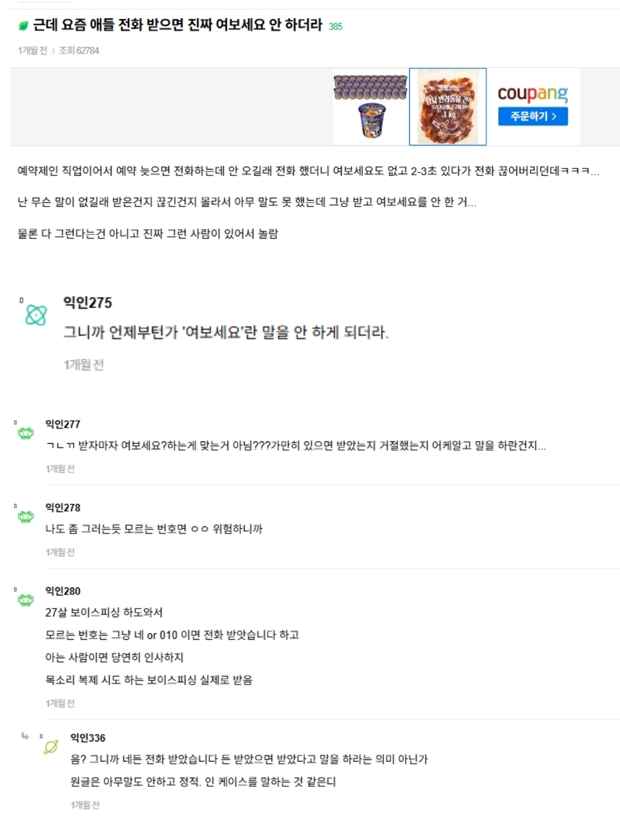Image resolution: width=620 pixels, height=834 pixels.
Task: Click the username 익인275
Action: 87,302
